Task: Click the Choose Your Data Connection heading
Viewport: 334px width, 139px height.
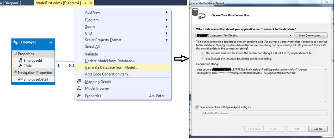Action: click(230, 15)
